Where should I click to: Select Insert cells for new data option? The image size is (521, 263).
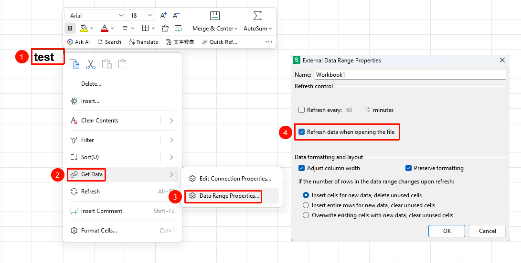306,195
